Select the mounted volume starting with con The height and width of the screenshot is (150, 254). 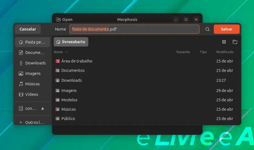tap(31, 108)
